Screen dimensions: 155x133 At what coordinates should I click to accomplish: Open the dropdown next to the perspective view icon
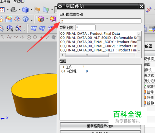[20, 10]
